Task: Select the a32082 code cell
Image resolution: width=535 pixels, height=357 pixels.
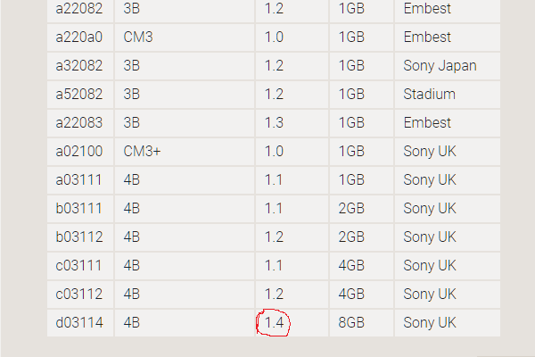Action: 78,65
